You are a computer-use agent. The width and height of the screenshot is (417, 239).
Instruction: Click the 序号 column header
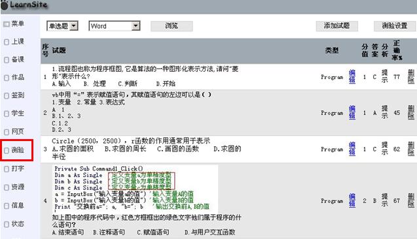45,50
